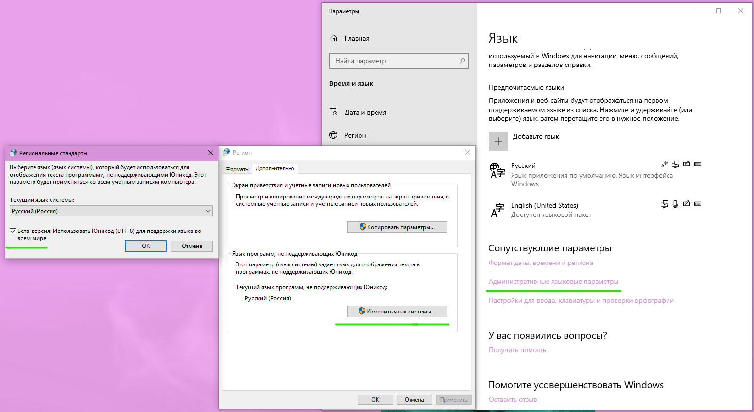
Task: Click the magnifier icon in the search box
Action: (x=462, y=61)
